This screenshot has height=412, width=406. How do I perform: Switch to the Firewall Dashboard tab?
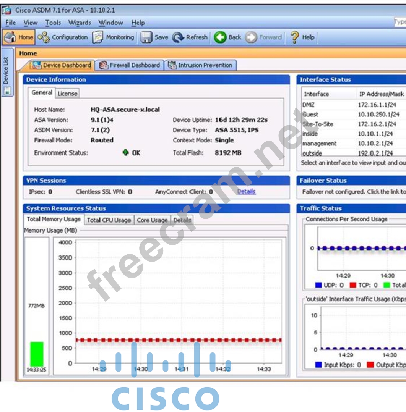[130, 65]
